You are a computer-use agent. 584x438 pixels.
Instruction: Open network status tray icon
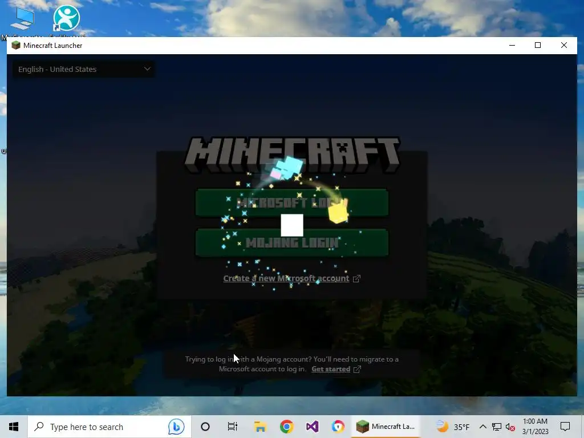(497, 427)
